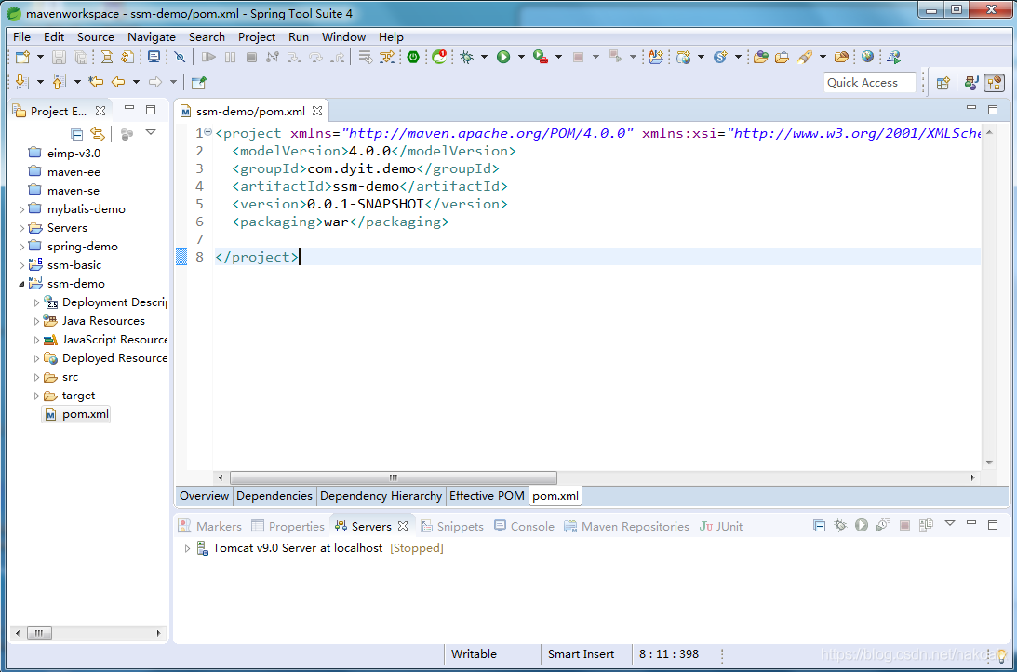Open the Spring Boot Dashboard icon
1017x672 pixels.
click(413, 58)
